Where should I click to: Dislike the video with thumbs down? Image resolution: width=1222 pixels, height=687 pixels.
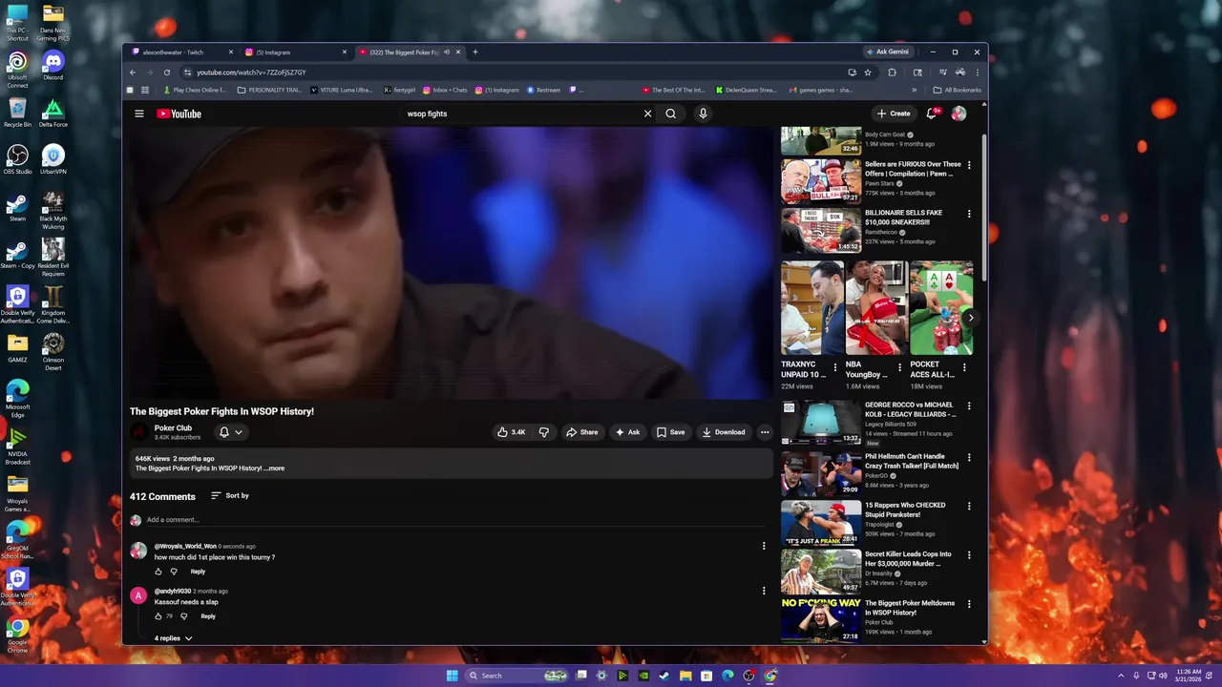coord(544,432)
